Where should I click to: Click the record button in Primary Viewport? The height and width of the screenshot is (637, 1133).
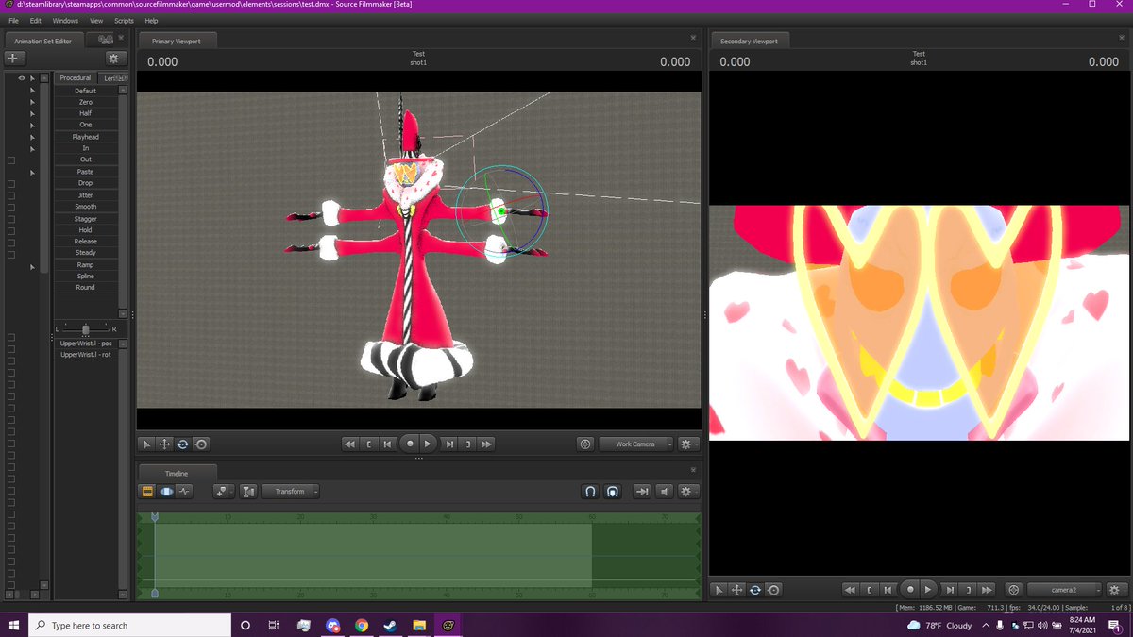click(410, 443)
